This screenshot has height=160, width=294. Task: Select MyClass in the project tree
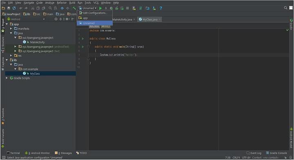point(35,74)
